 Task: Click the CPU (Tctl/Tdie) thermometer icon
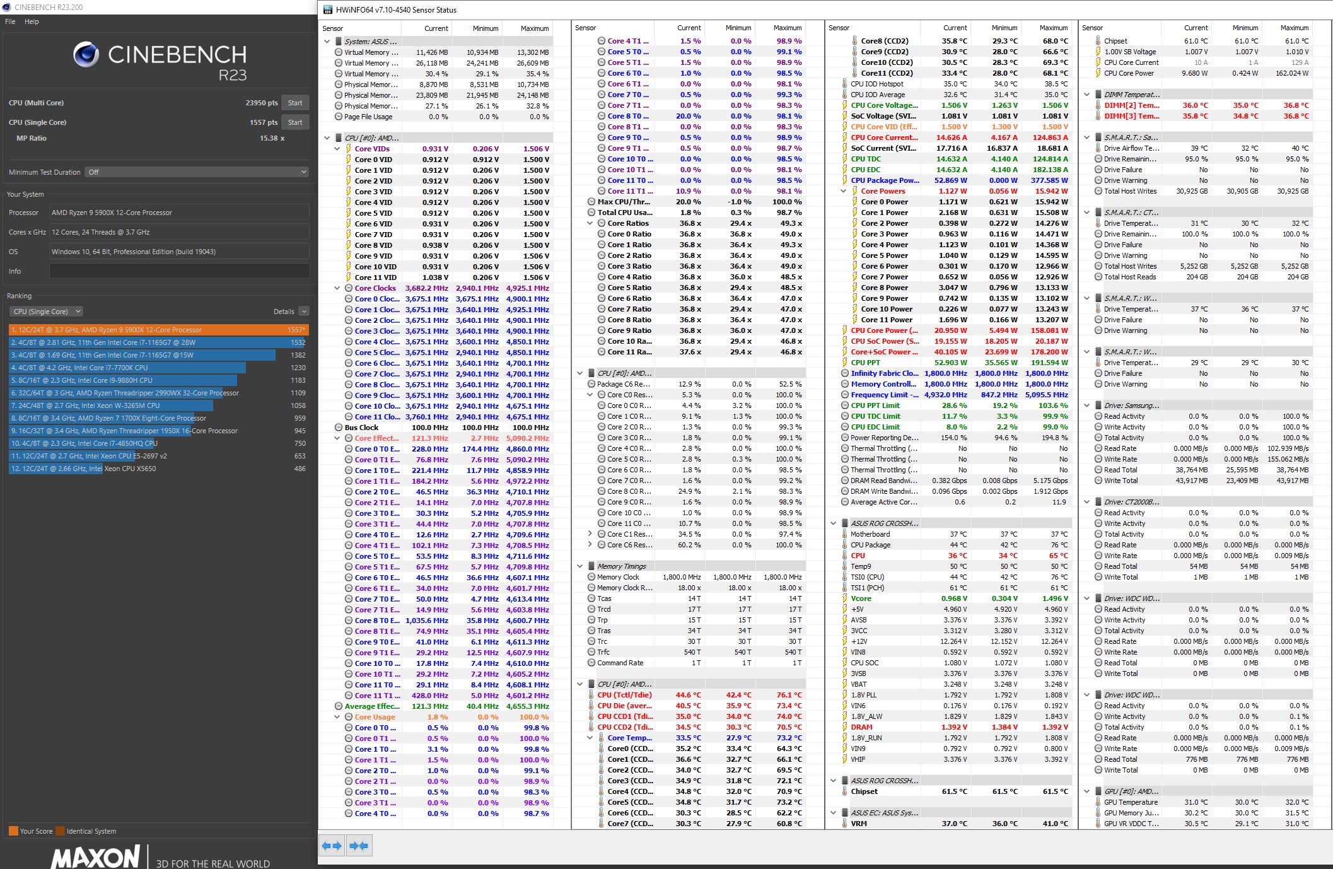pyautogui.click(x=591, y=695)
